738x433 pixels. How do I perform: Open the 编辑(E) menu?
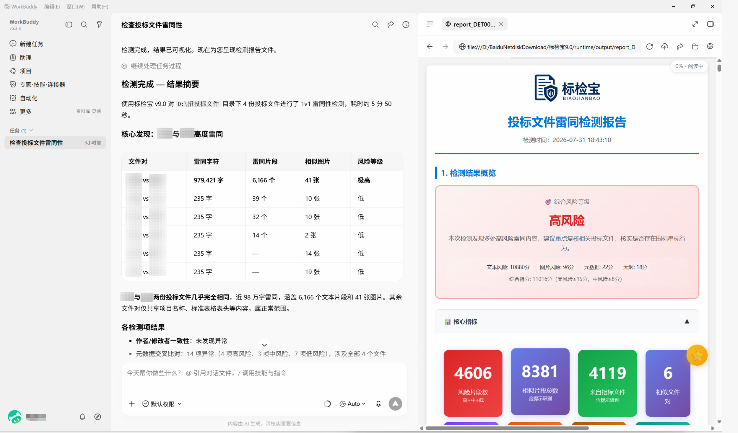coord(52,6)
